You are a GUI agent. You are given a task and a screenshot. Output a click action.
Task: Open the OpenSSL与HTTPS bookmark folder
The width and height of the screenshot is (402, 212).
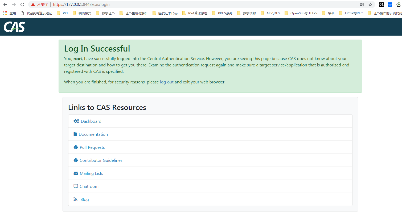coord(301,13)
